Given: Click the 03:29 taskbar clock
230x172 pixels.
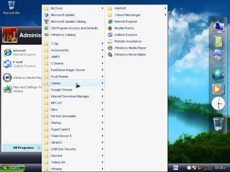Looking at the screenshot, I should pyautogui.click(x=220, y=168).
